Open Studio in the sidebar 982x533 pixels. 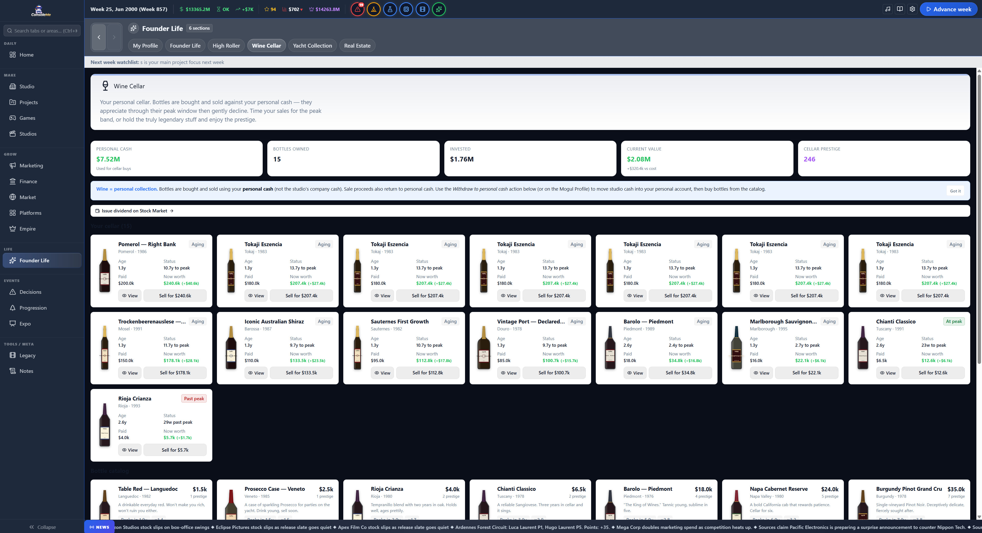click(42, 86)
